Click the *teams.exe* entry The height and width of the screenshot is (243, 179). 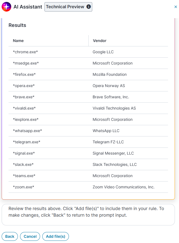point(88,176)
